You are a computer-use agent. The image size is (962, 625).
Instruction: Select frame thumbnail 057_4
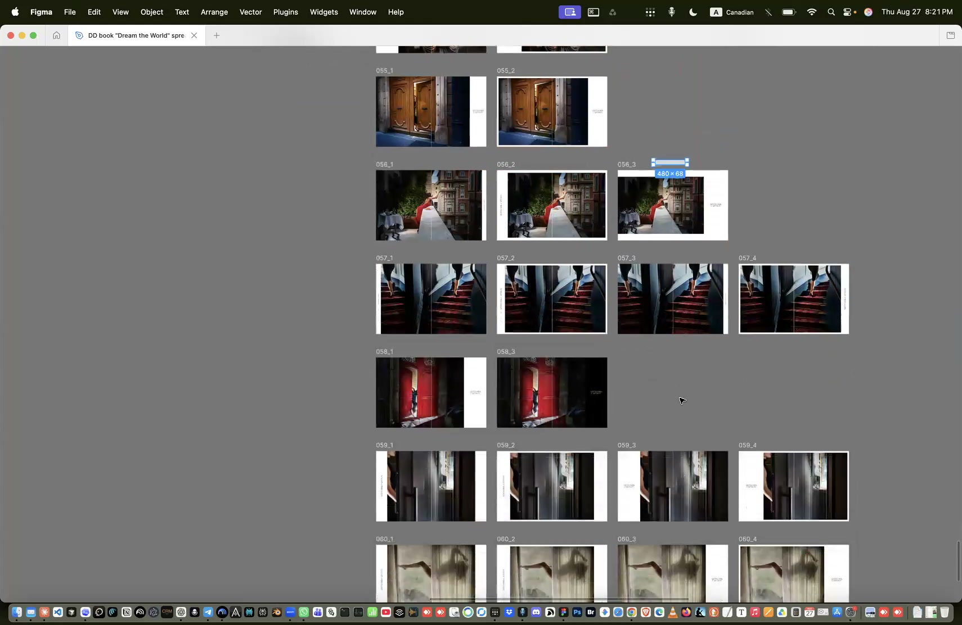click(x=794, y=299)
